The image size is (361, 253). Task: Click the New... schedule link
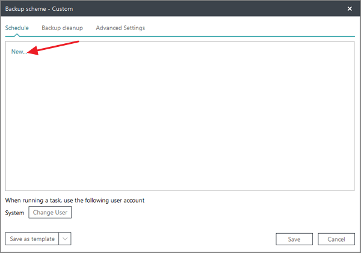[x=19, y=52]
